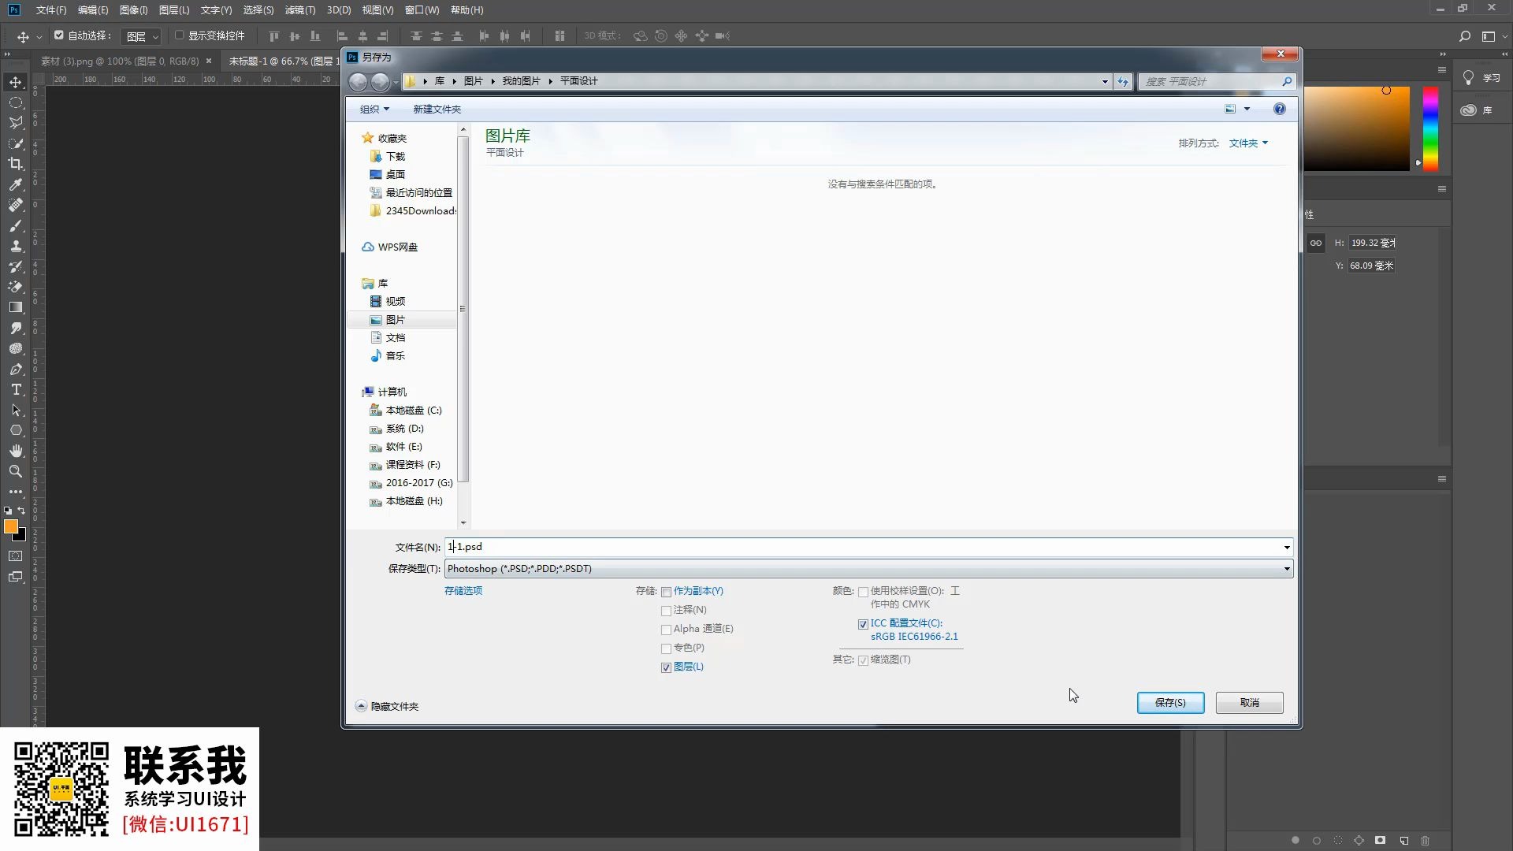Select the Eraser tool

[16, 287]
